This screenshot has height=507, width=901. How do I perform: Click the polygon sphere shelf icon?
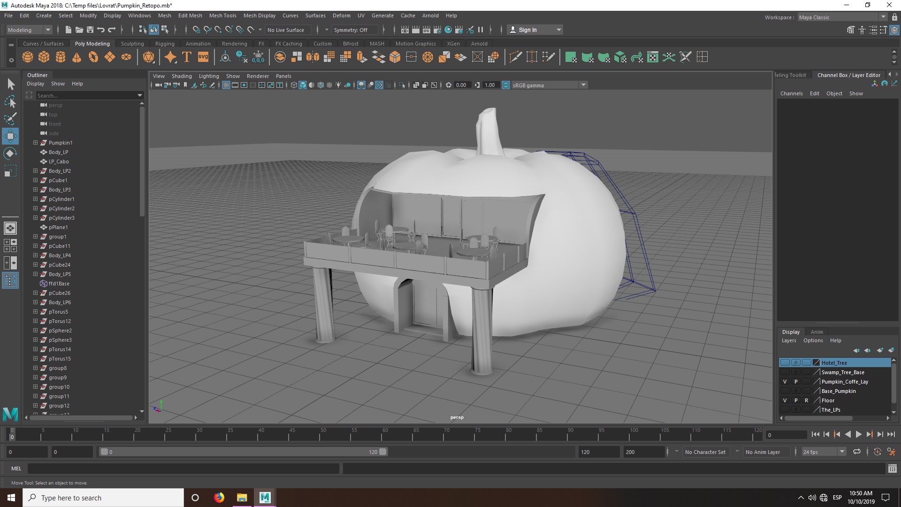click(28, 57)
